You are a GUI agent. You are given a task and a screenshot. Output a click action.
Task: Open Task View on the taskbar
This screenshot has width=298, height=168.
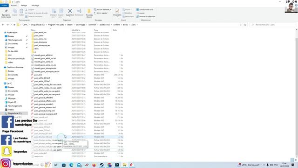tap(56, 165)
